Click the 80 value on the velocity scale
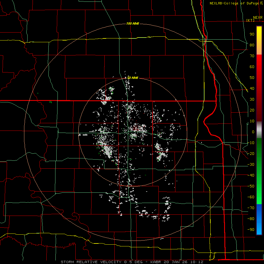264x264 pixels. pos(252,45)
